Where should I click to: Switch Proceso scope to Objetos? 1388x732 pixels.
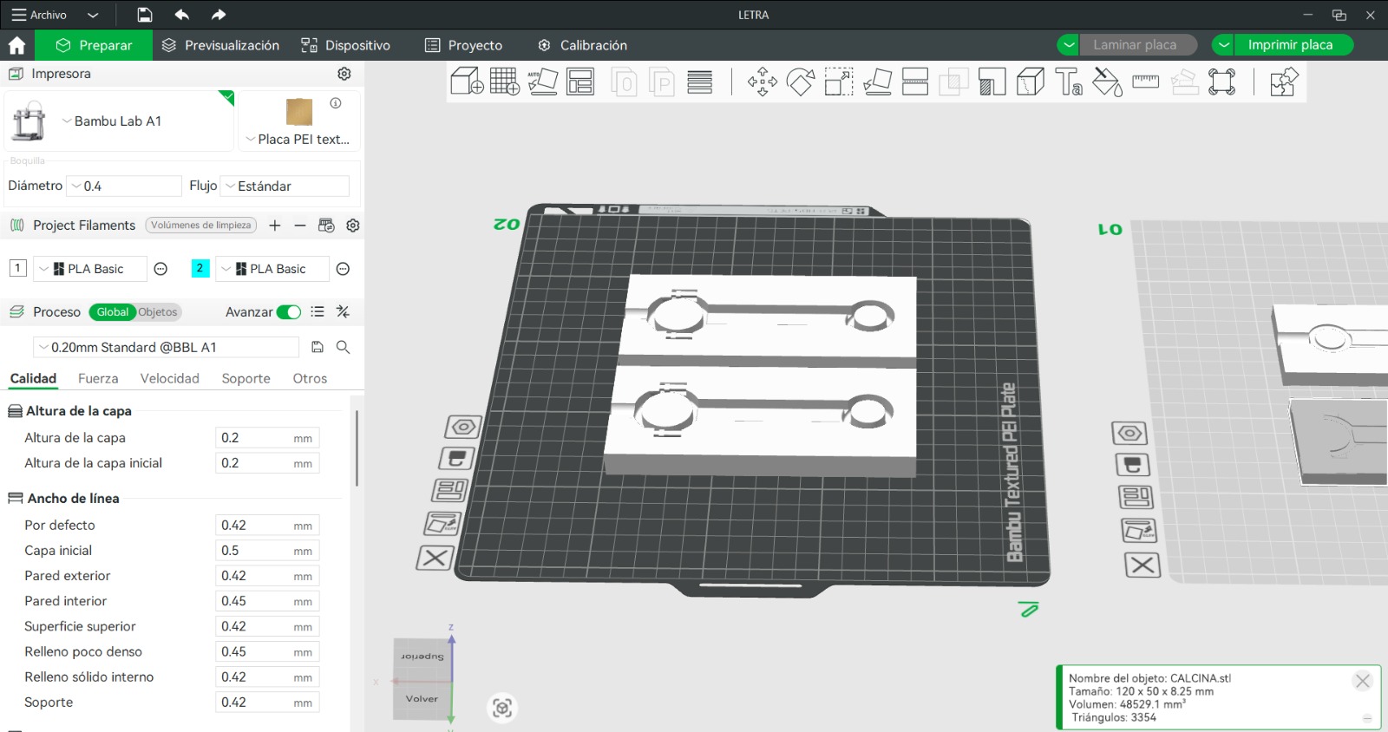(x=157, y=312)
